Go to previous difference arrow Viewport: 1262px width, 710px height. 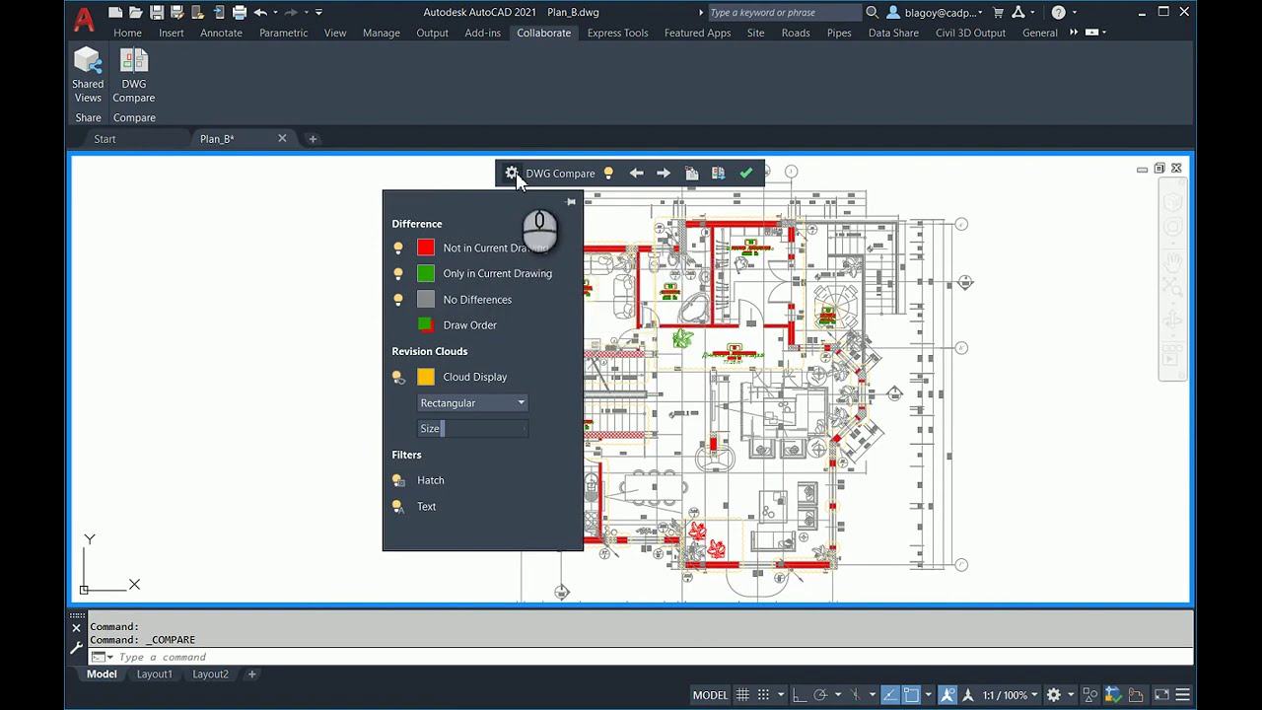point(637,174)
